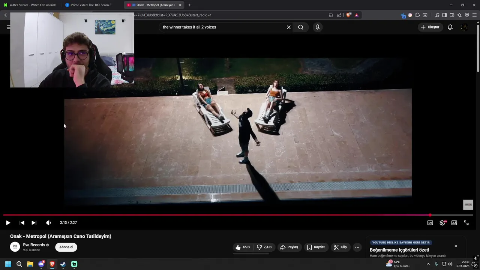Create a clip with Klip button
The width and height of the screenshot is (480, 270).
coord(340,247)
